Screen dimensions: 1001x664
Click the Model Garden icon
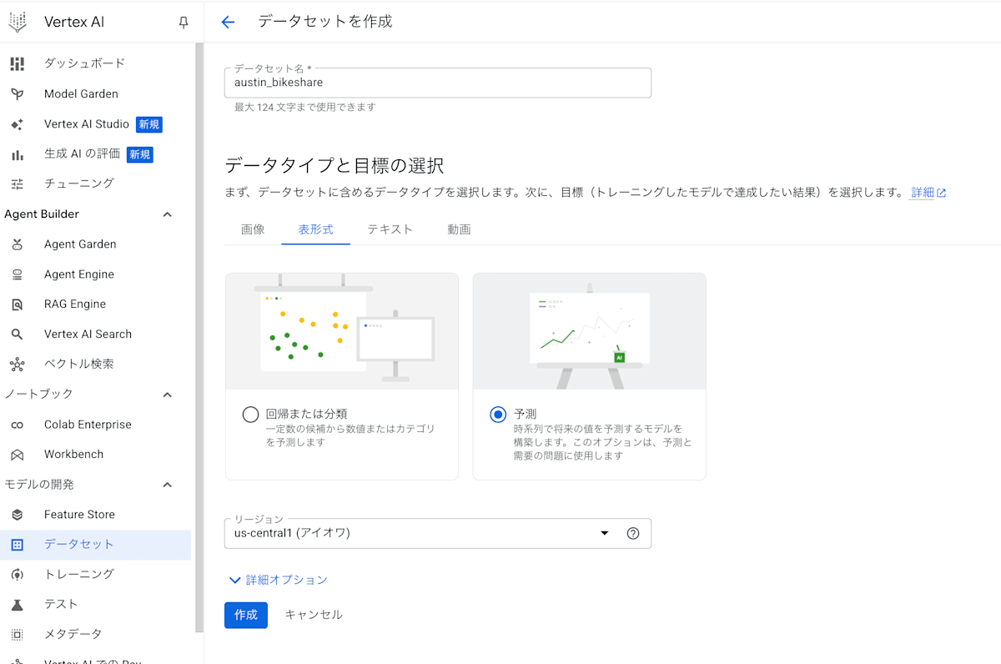(x=18, y=94)
